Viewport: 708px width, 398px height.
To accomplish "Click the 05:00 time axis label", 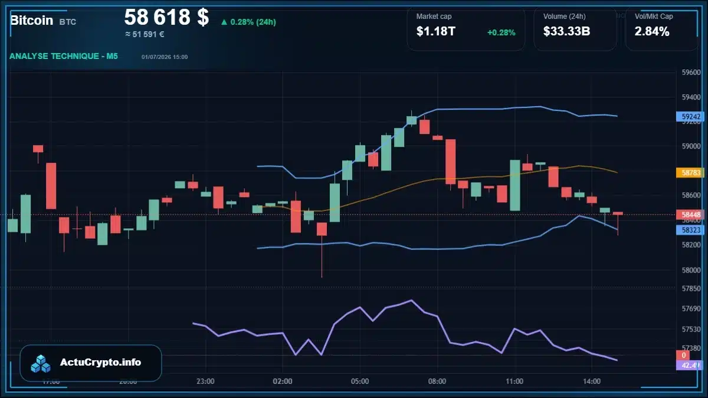I will (360, 381).
